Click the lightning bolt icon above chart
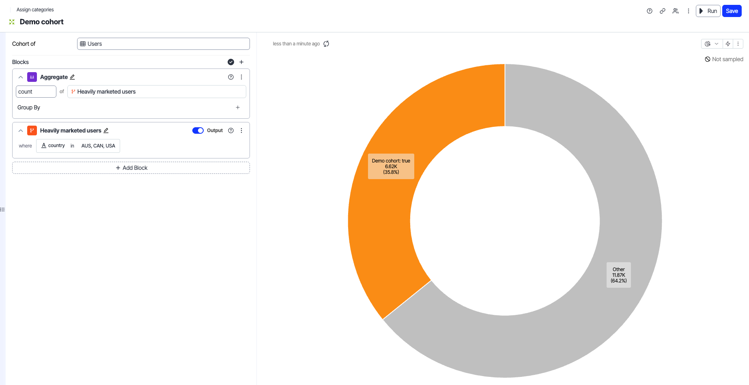Screen dimensions: 749x385 728,44
